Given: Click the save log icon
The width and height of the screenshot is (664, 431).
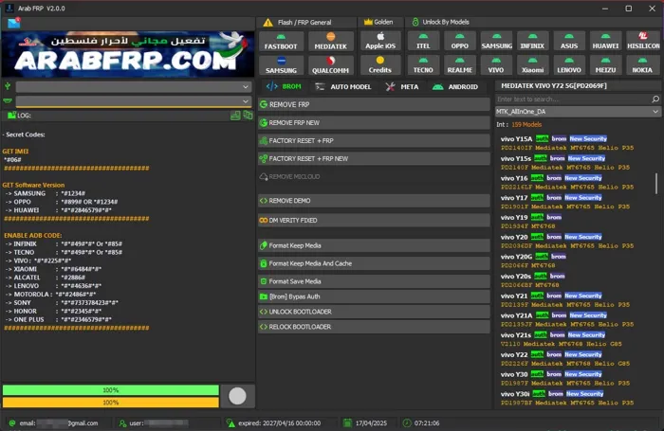Looking at the screenshot, I should 235,116.
